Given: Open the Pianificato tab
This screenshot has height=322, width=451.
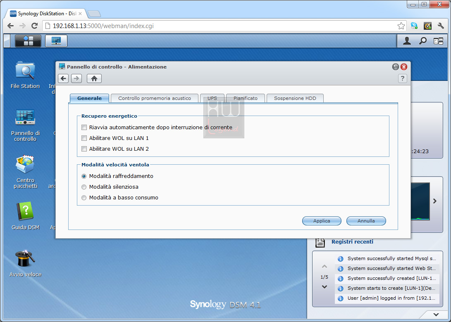Looking at the screenshot, I should [246, 98].
